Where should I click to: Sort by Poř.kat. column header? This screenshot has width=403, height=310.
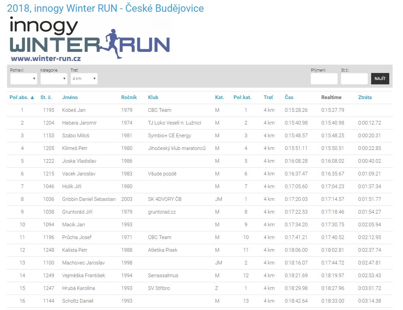[242, 97]
